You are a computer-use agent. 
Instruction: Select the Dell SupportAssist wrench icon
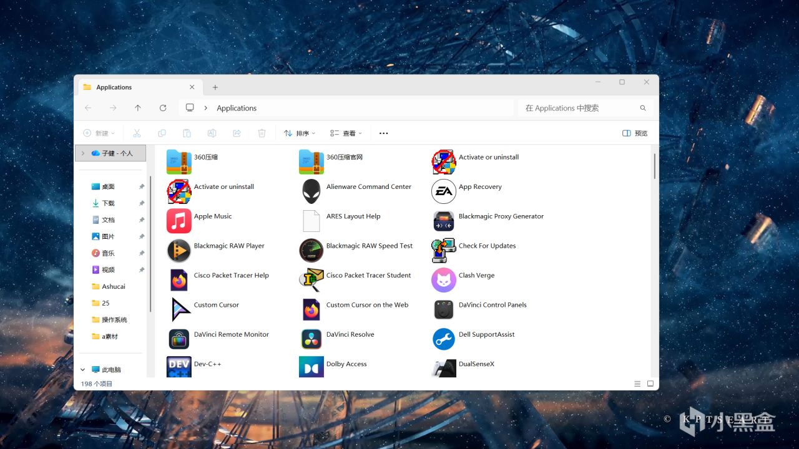click(444, 339)
